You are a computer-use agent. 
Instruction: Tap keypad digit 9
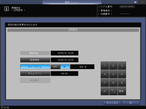[122, 83]
